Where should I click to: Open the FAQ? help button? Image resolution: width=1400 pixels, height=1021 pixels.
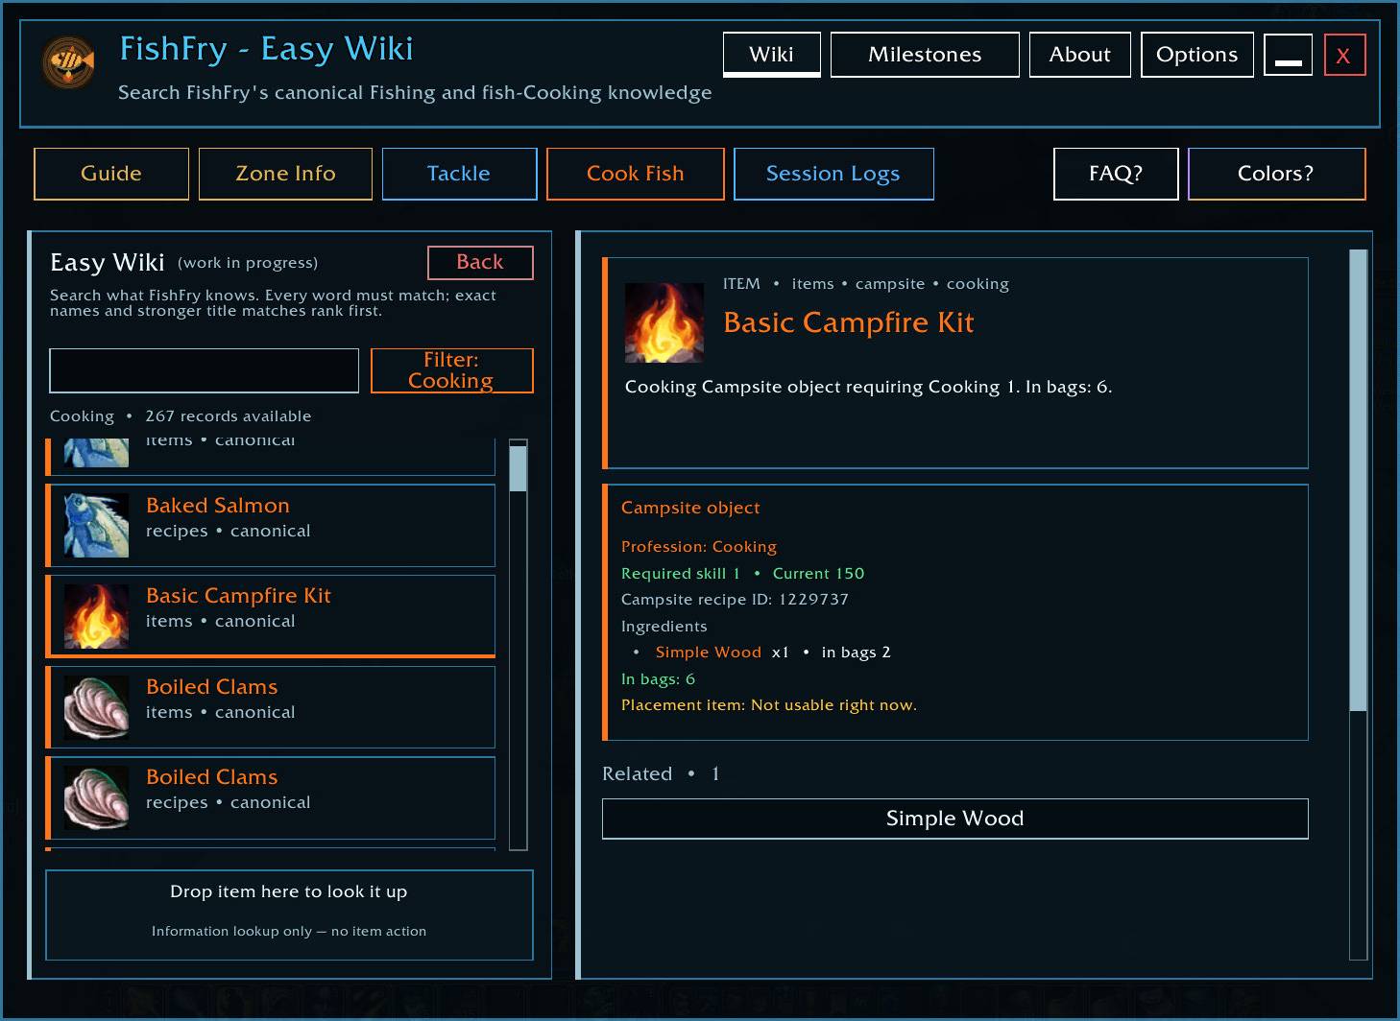(1116, 174)
